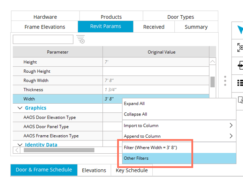243x177 pixels.
Task: Click the Height value 7'
Action: pyautogui.click(x=106, y=62)
